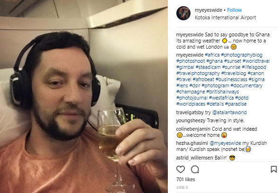The image size is (278, 193).
Task: Open hezha.ghasimi commenter profile
Action: (x=192, y=143)
